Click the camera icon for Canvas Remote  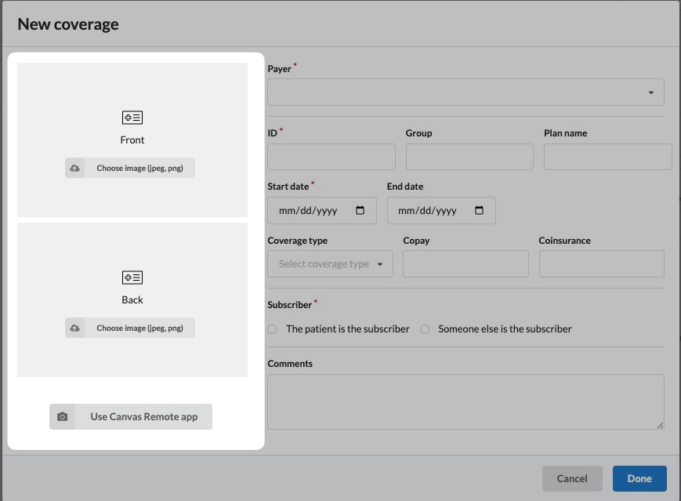tap(63, 416)
